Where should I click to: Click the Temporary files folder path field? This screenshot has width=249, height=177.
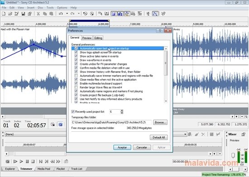coord(111,122)
